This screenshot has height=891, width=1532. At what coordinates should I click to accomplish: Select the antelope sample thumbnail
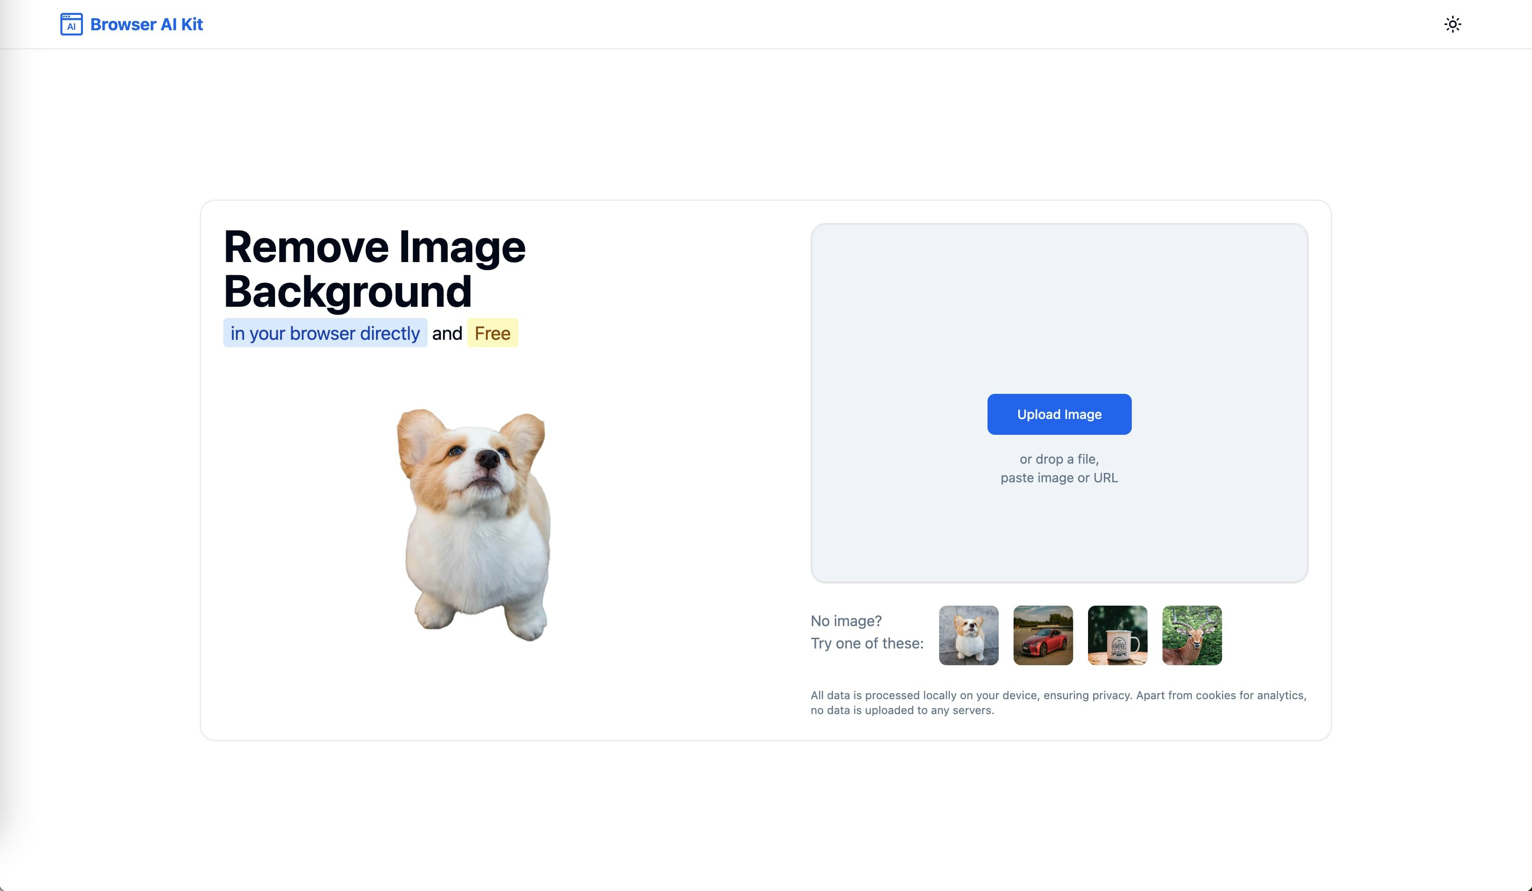[x=1191, y=635]
